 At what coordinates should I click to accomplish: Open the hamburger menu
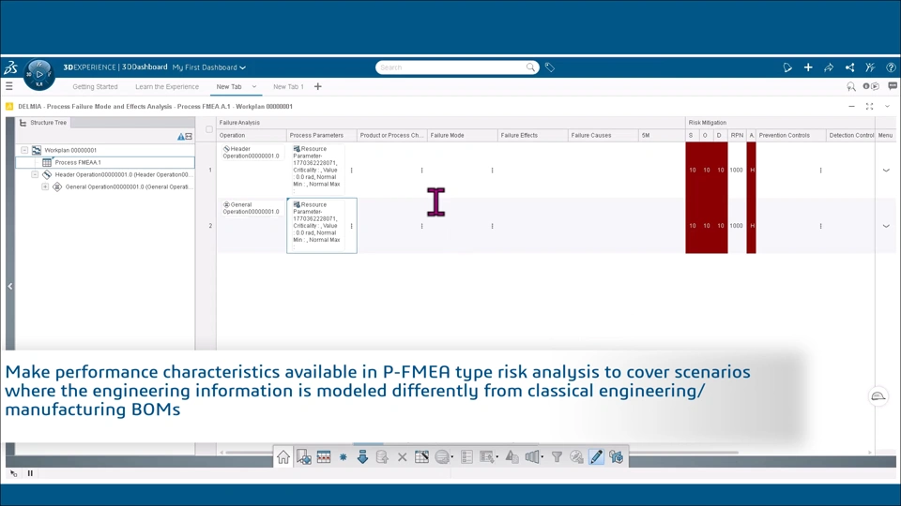(9, 86)
